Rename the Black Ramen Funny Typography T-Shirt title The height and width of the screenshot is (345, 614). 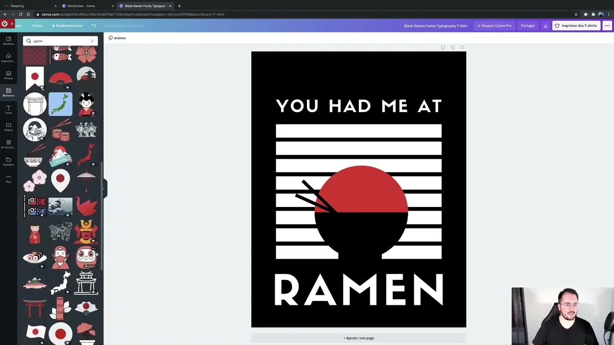[x=436, y=25]
